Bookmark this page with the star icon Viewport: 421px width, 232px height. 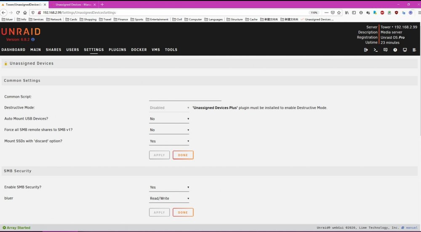(x=339, y=13)
